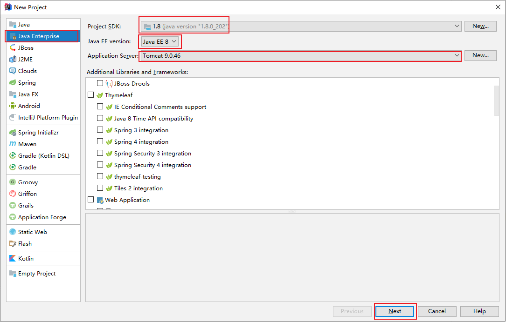Click the Cancel button
Image resolution: width=506 pixels, height=322 pixels.
[x=437, y=311]
